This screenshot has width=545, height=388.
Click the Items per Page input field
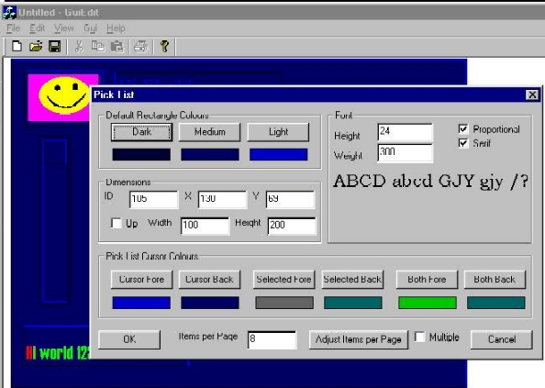pyautogui.click(x=272, y=339)
